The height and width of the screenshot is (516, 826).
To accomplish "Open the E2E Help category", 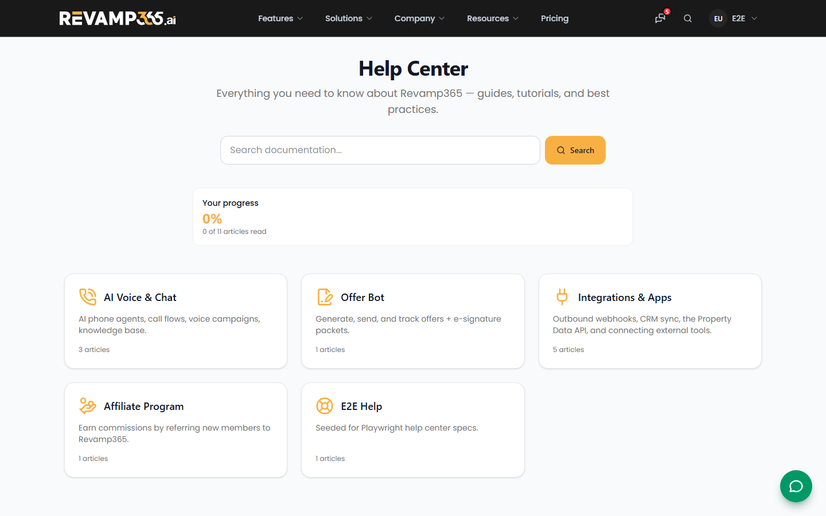I will tap(413, 430).
